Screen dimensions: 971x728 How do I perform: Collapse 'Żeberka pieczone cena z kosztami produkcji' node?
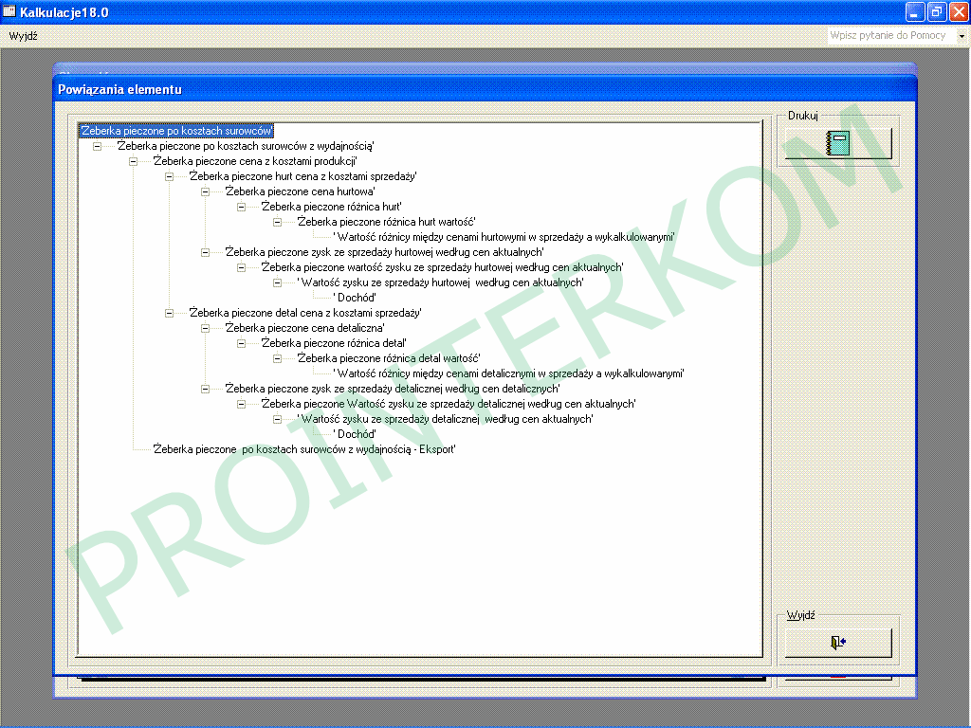133,161
